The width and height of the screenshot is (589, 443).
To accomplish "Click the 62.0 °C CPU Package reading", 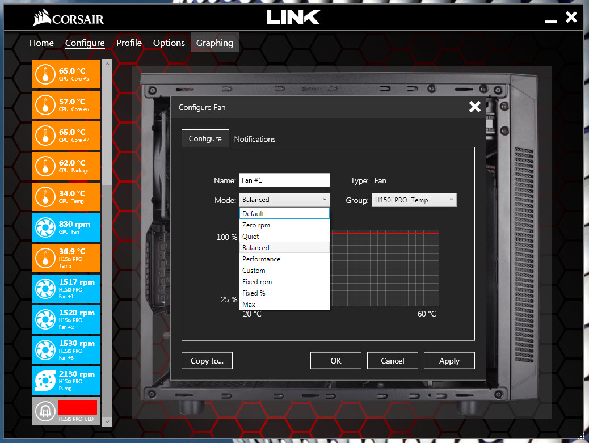I will (x=72, y=163).
